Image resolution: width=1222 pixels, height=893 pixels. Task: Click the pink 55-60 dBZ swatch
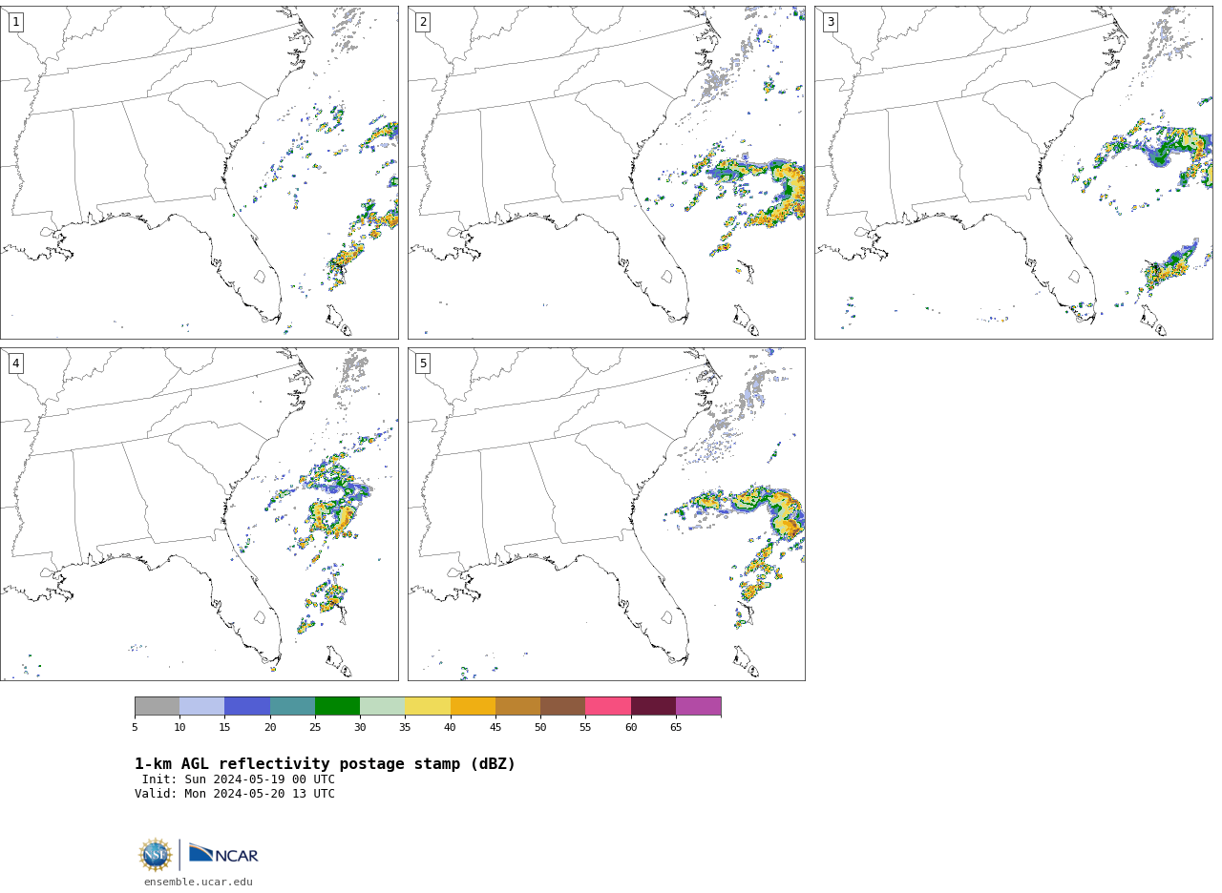pyautogui.click(x=608, y=706)
